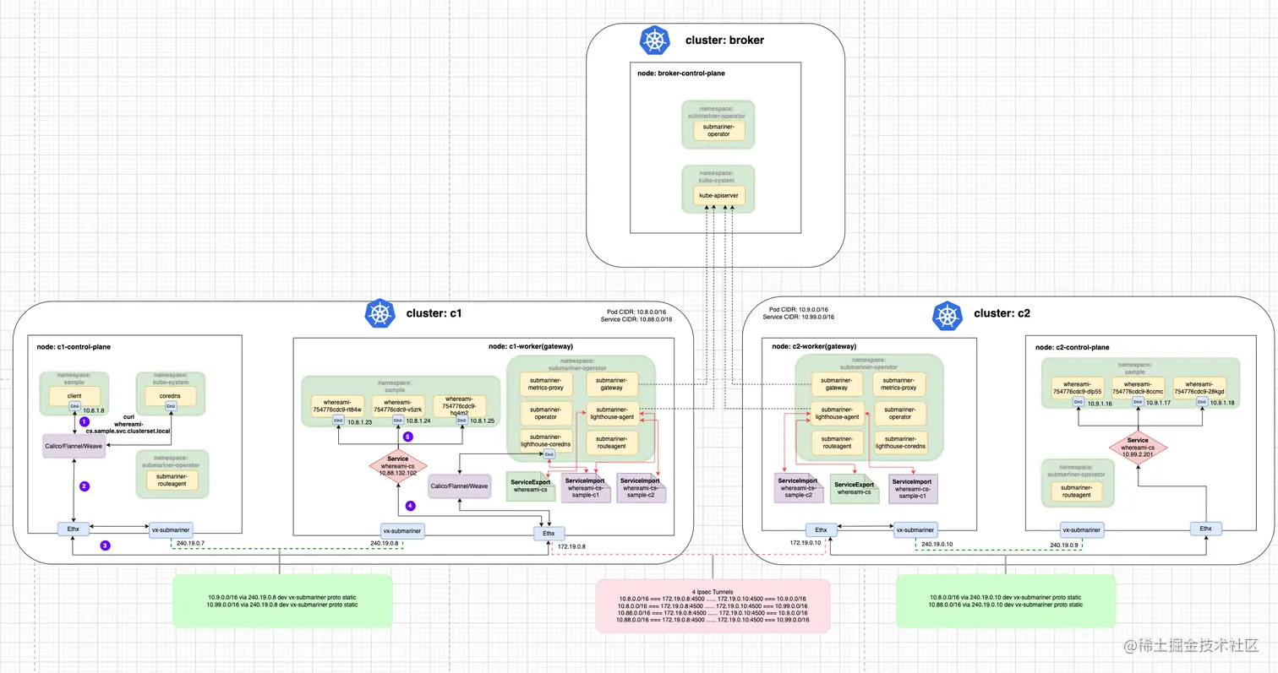The height and width of the screenshot is (673, 1278).
Task: Click the Kubernetes icon for cluster: broker
Action: 655,40
